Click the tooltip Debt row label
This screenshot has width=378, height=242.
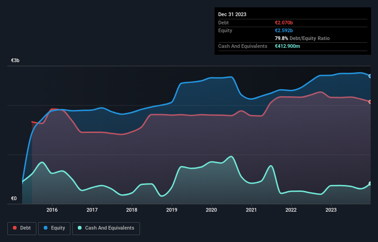223,23
